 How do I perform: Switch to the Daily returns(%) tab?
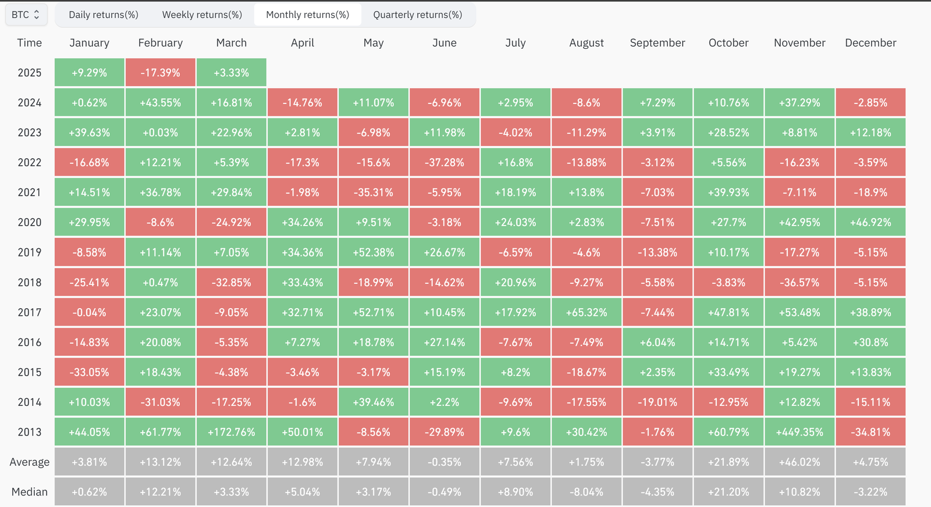[x=104, y=15]
